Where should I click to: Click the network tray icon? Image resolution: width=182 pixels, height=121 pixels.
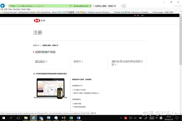coord(131,118)
